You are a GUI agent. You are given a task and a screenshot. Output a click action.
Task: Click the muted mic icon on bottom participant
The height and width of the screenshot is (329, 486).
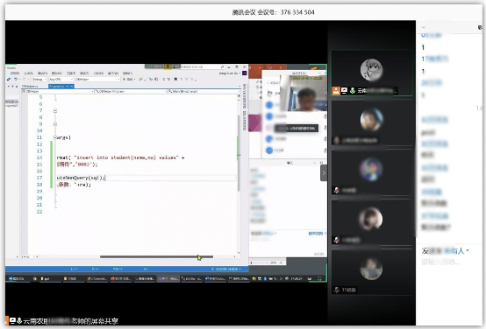click(x=337, y=290)
